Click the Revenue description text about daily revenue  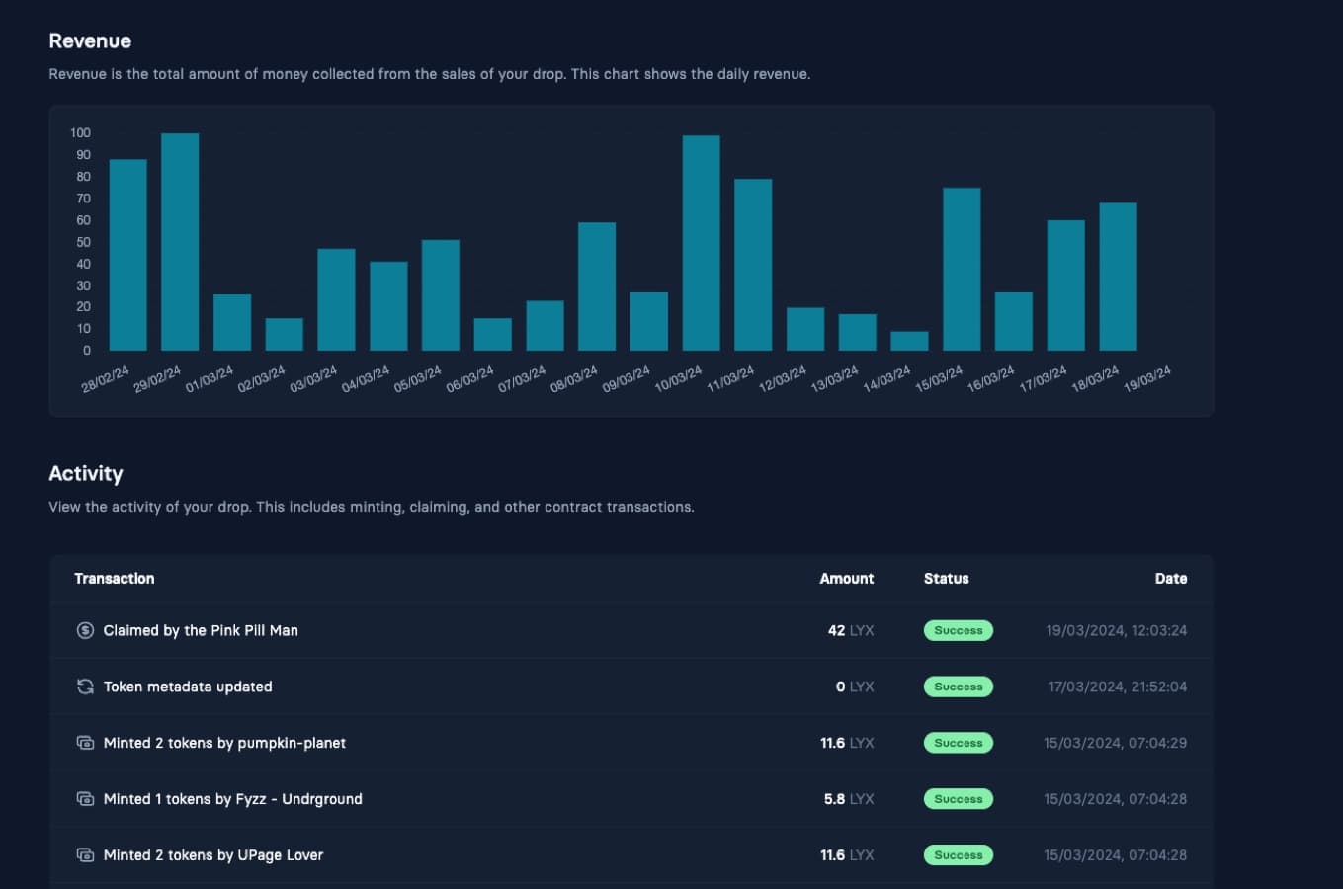430,74
